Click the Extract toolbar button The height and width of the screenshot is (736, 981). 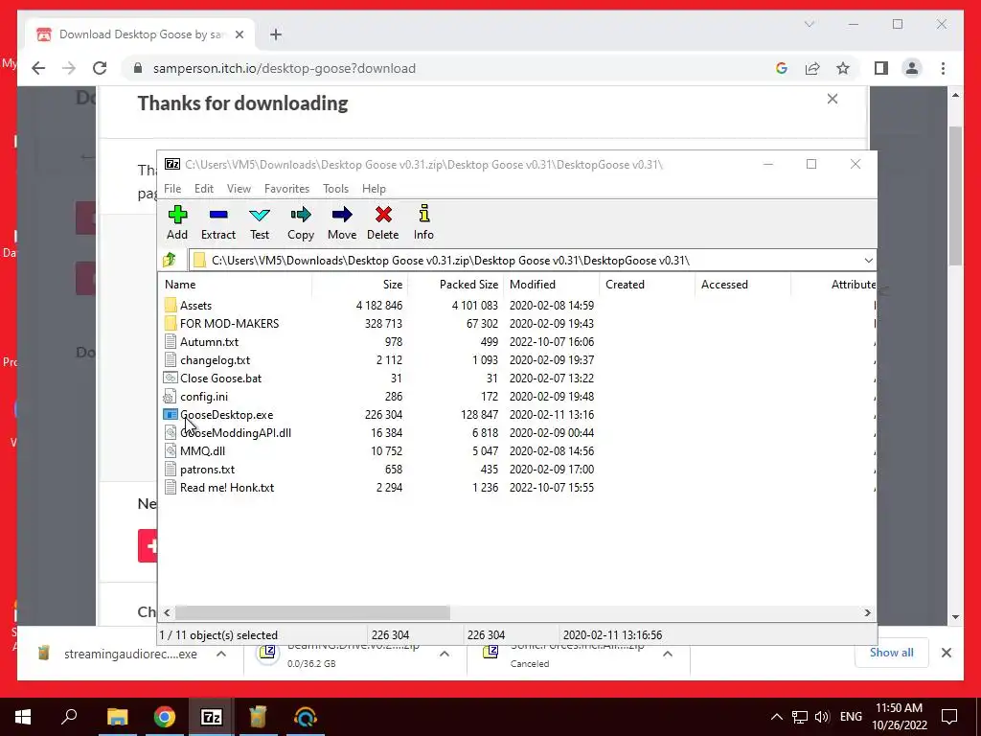(218, 222)
